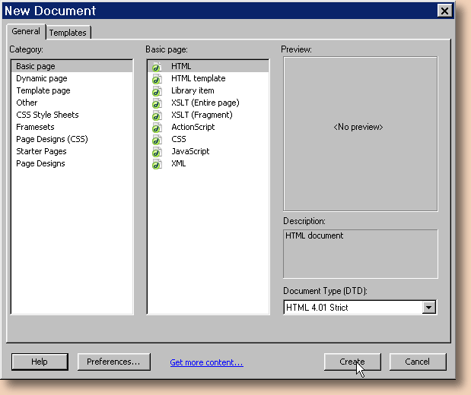The image size is (471, 395).
Task: Follow the Get more content link
Action: 206,362
